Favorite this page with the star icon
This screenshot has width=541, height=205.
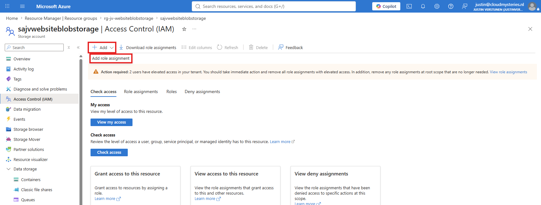click(x=184, y=29)
